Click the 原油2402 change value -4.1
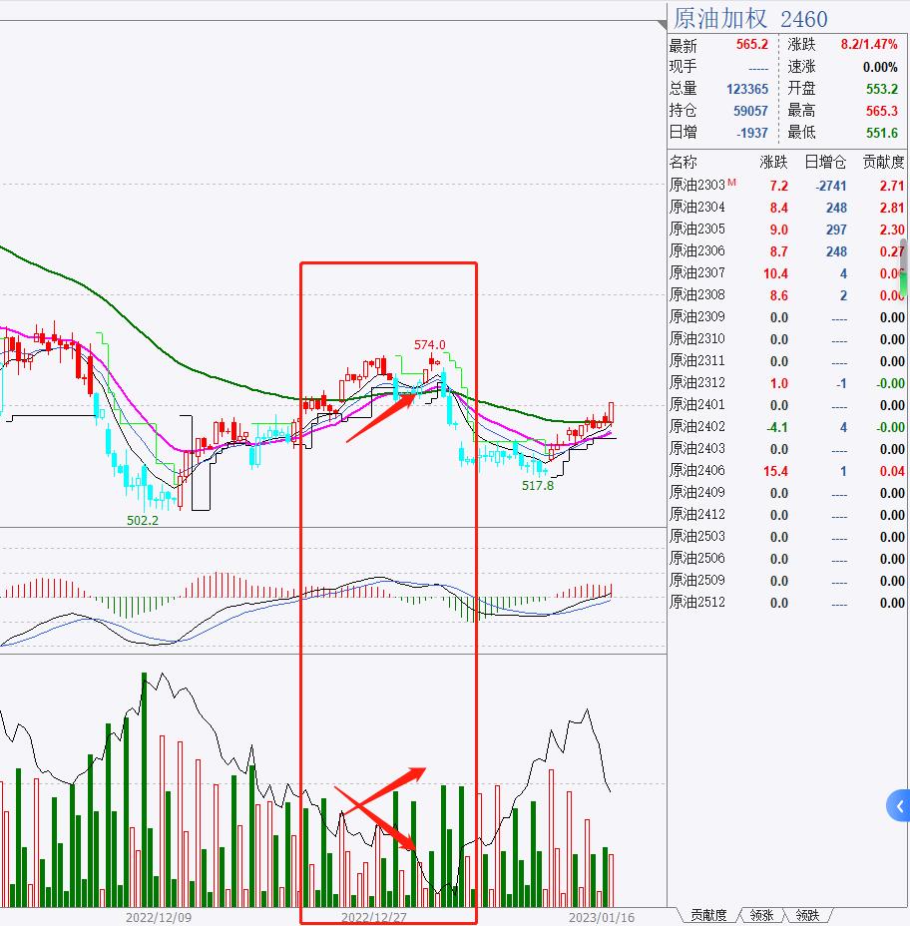The height and width of the screenshot is (926, 910). [777, 427]
